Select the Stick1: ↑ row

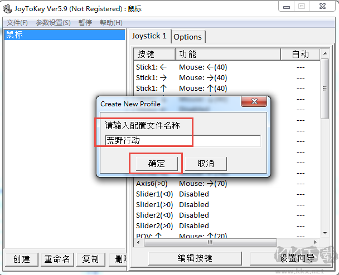227,89
